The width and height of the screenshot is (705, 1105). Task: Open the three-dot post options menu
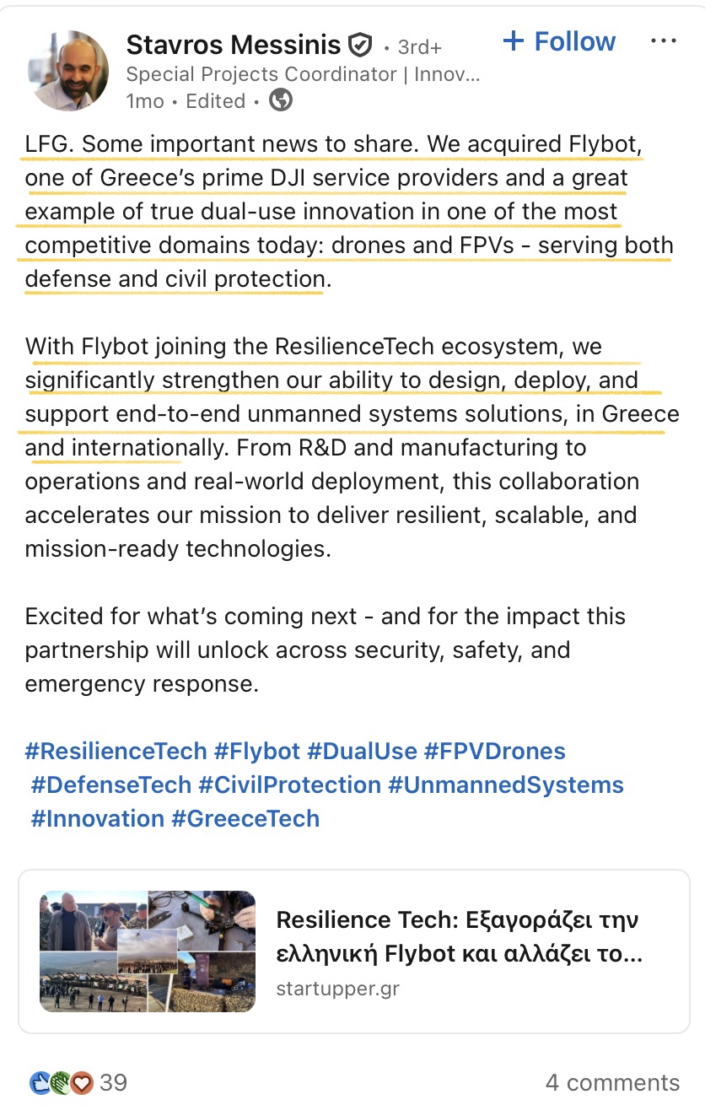[x=664, y=41]
